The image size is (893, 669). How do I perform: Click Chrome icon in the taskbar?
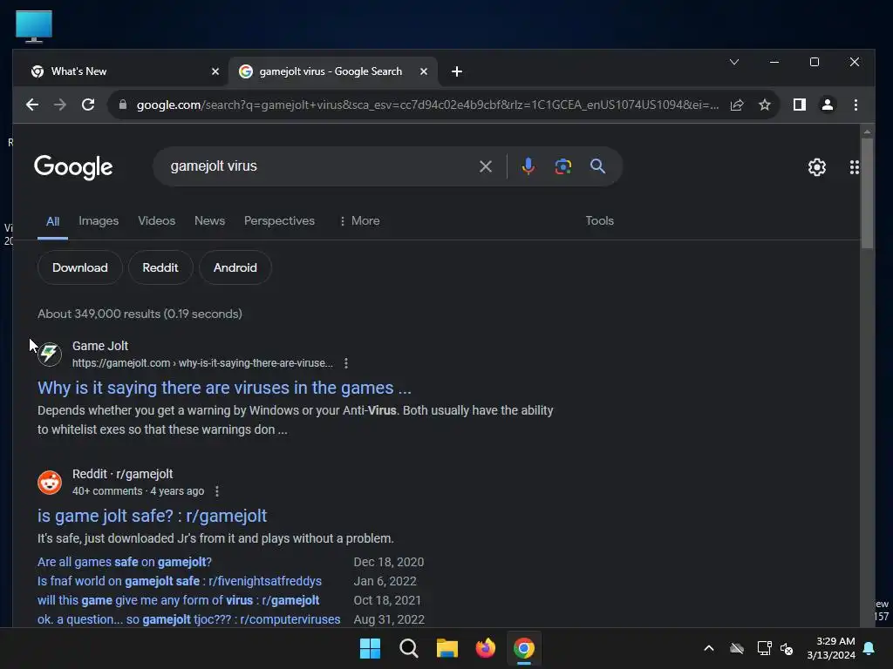[524, 648]
